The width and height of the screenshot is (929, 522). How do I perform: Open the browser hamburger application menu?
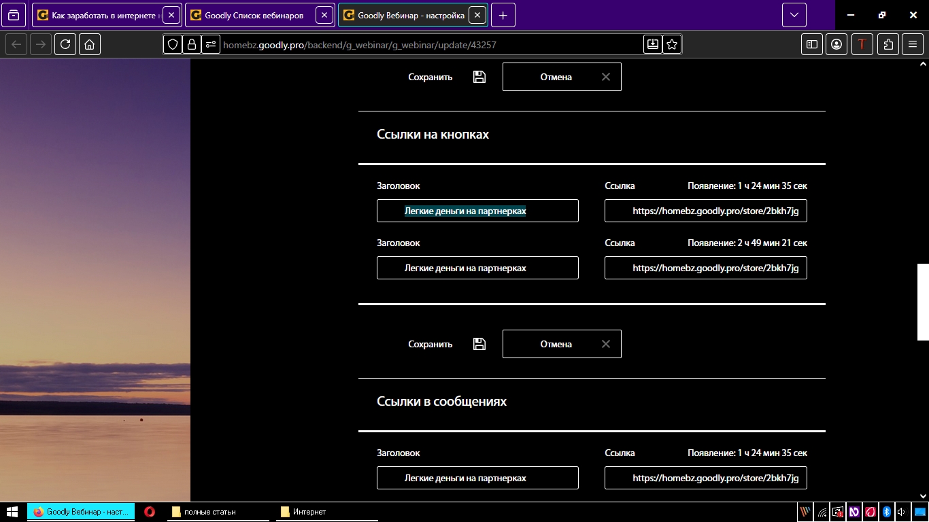[x=913, y=44]
